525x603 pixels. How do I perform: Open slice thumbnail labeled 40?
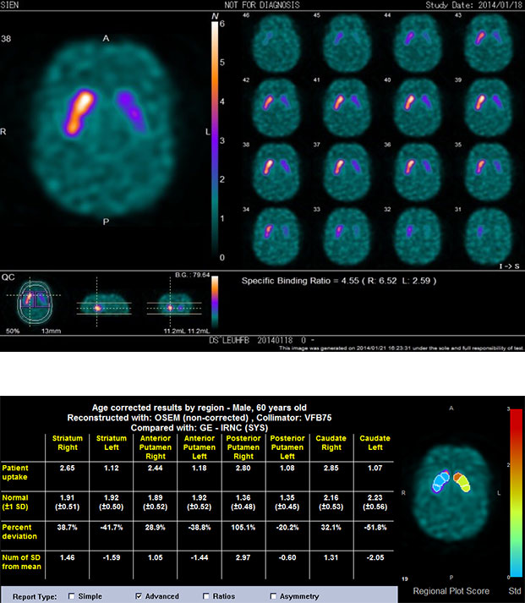tap(418, 108)
